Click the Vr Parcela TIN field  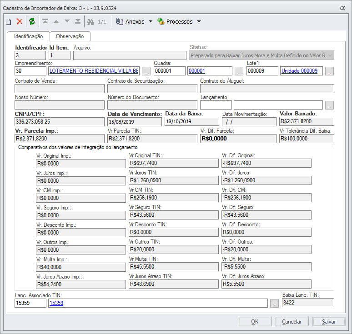pos(152,139)
